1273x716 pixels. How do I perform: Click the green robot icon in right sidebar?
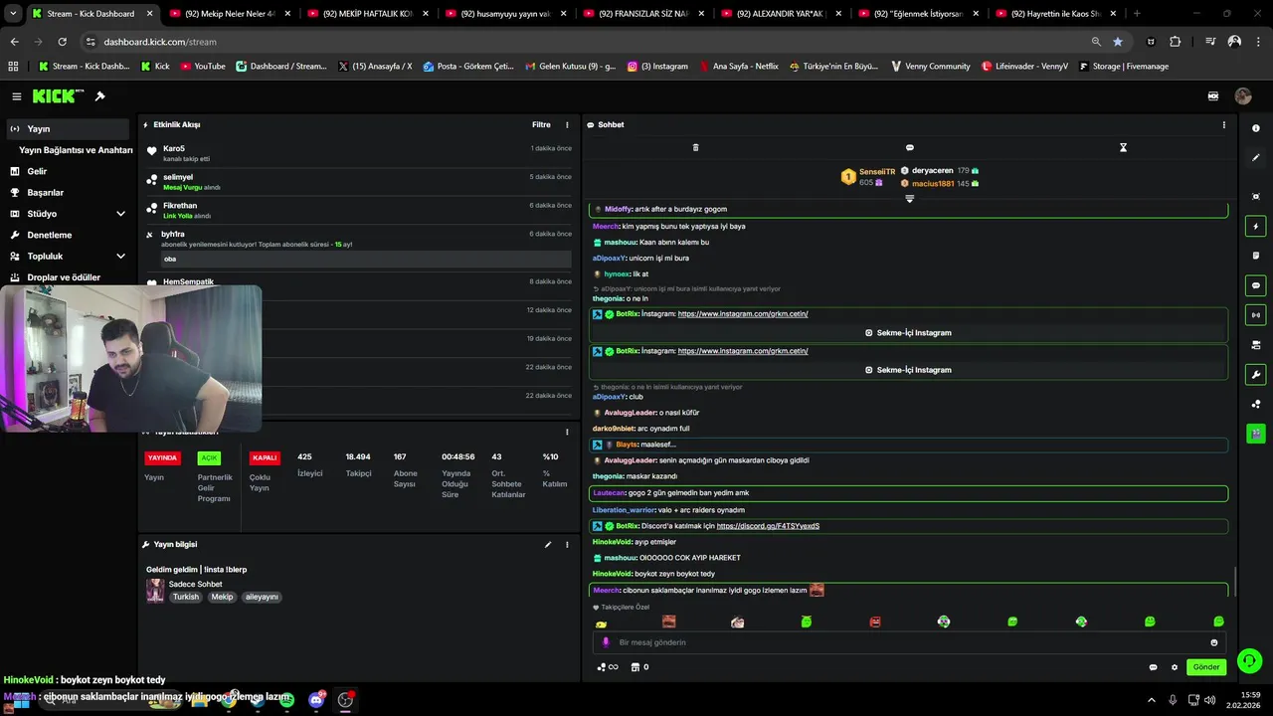click(x=1256, y=434)
